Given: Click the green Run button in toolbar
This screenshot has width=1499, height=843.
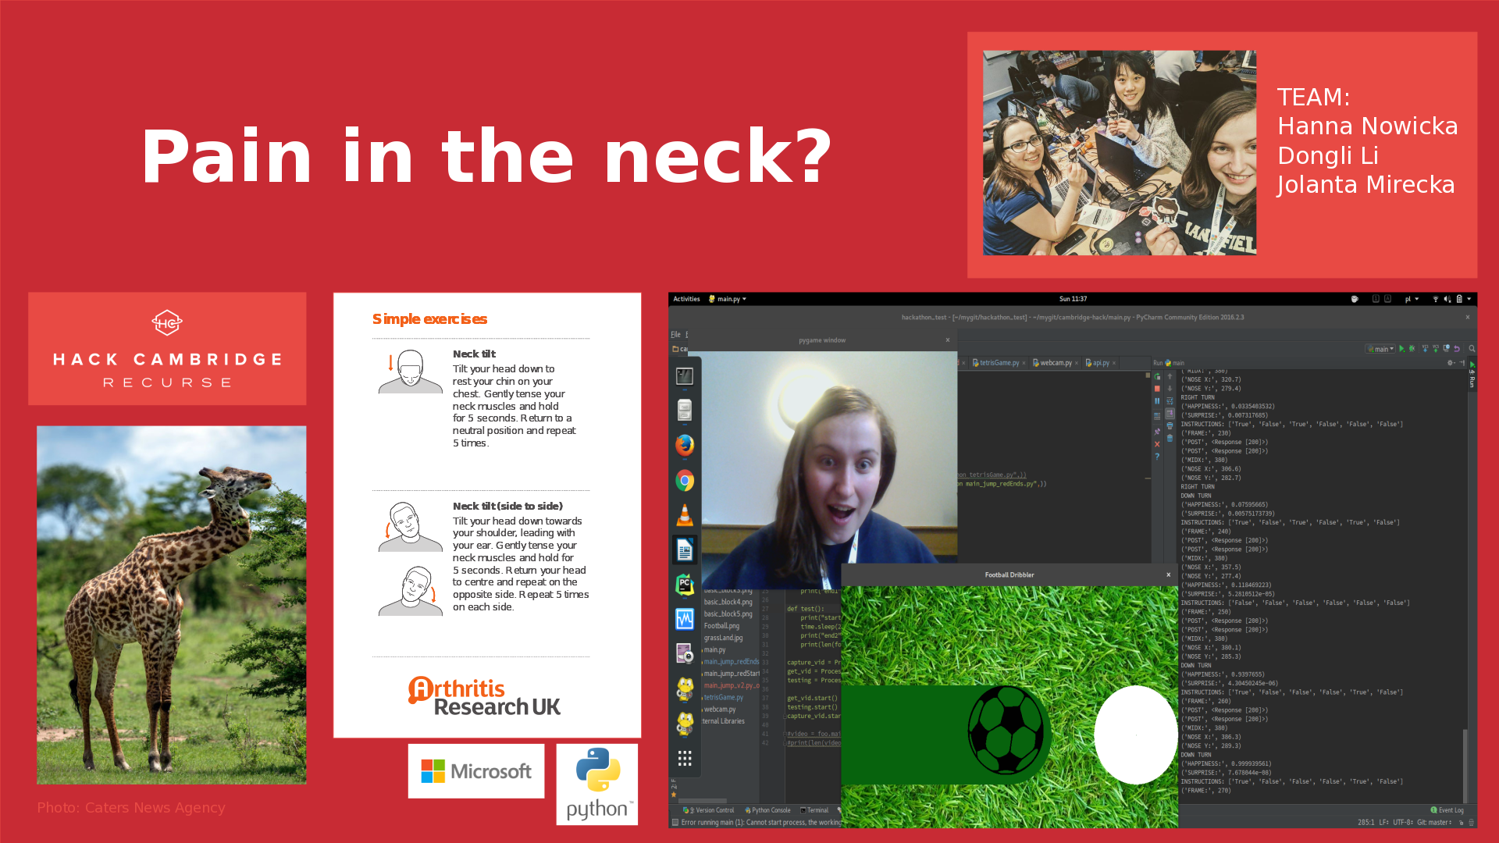Looking at the screenshot, I should tap(1401, 349).
